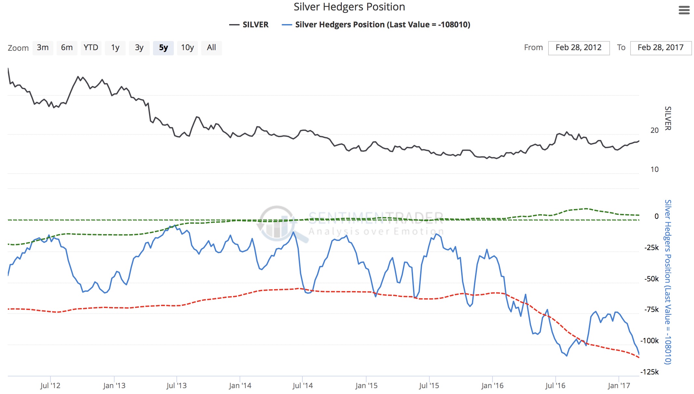Click the vertical SILVER axis title
Viewport: 694px width, 394px height.
point(668,118)
